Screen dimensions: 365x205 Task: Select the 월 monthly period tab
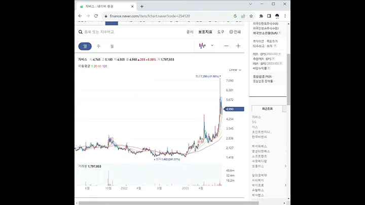[x=112, y=46]
